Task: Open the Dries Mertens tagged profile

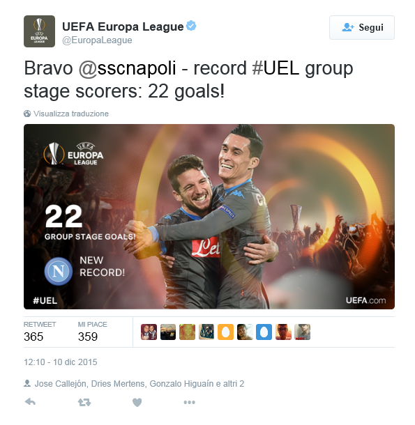Action: (118, 384)
